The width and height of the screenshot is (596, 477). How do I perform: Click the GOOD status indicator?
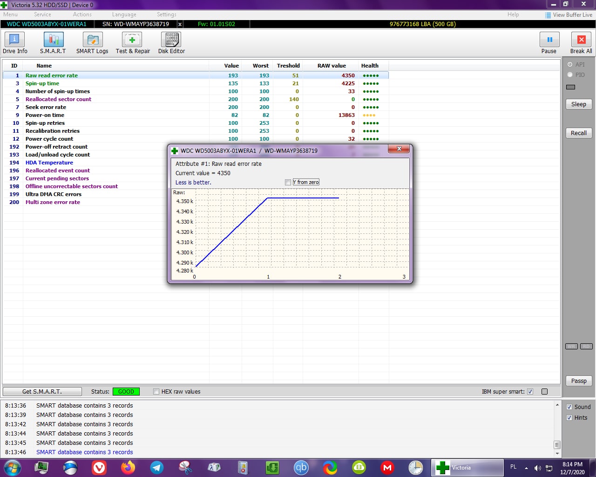126,392
